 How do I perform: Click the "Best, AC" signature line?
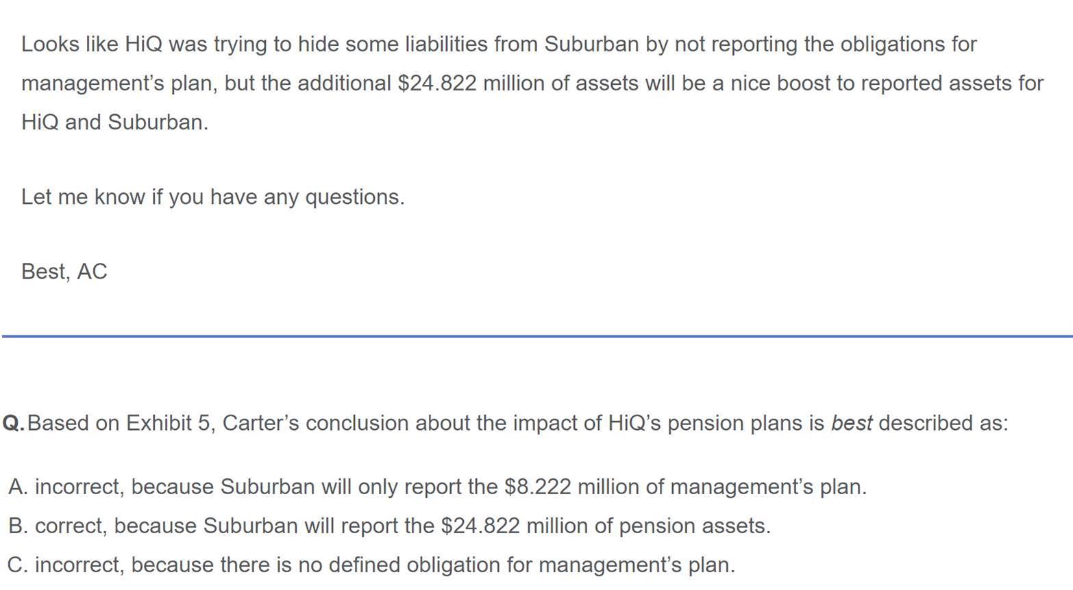coord(64,271)
